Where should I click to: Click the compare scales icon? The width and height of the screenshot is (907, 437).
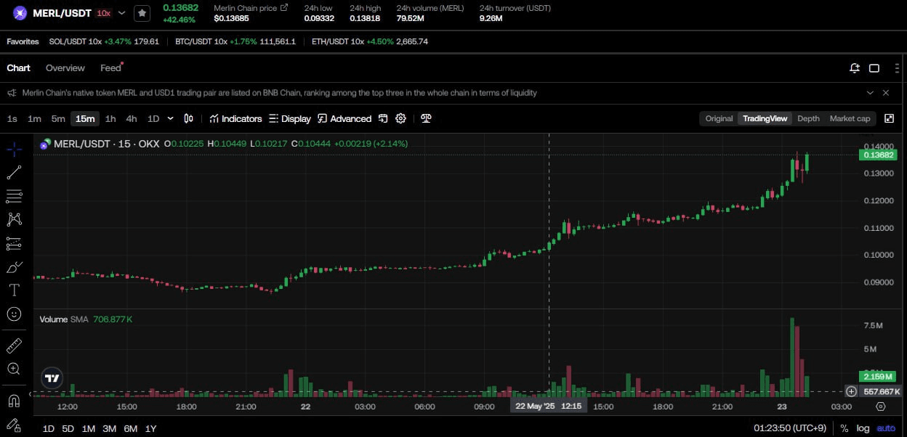[x=427, y=118]
